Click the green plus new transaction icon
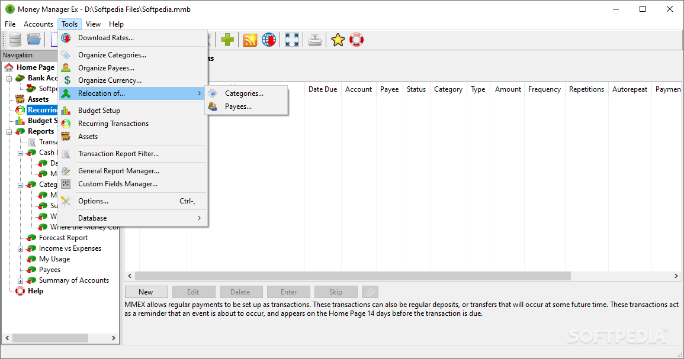Viewport: 684px width, 359px height. (x=227, y=40)
